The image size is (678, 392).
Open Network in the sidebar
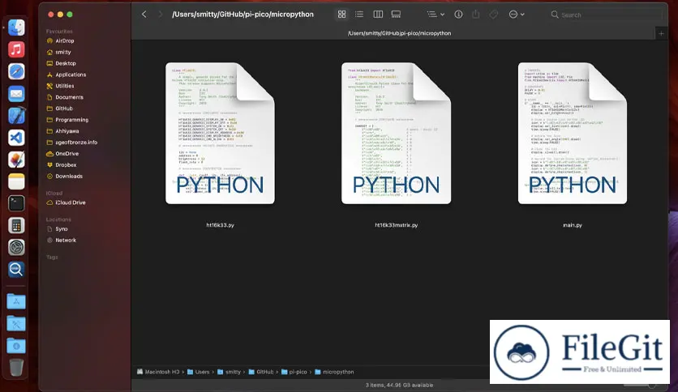[66, 240]
